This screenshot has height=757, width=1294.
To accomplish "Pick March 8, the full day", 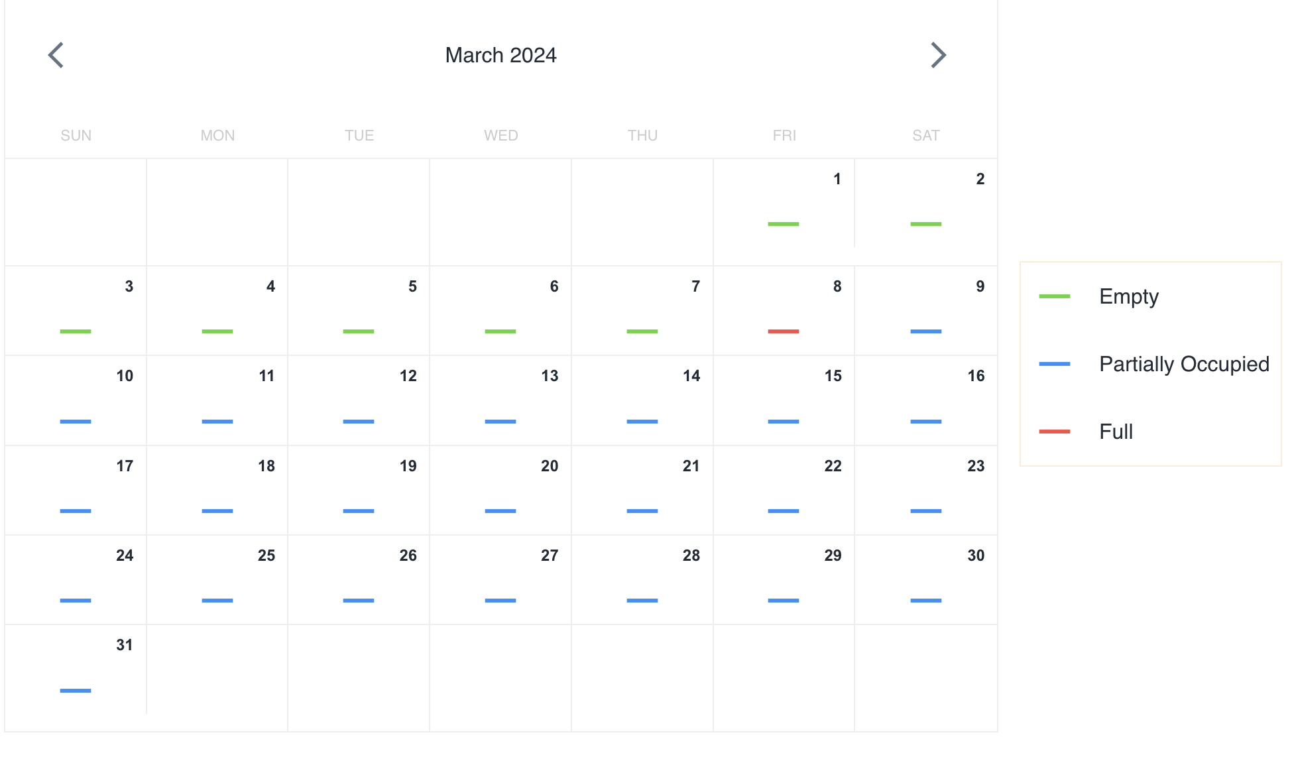I will pyautogui.click(x=784, y=310).
